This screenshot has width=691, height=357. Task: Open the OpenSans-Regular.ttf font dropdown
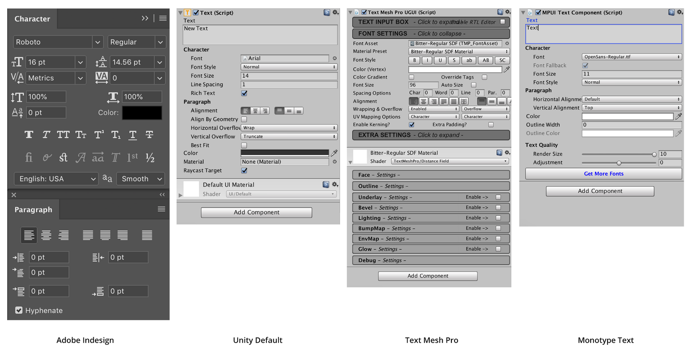pyautogui.click(x=632, y=57)
